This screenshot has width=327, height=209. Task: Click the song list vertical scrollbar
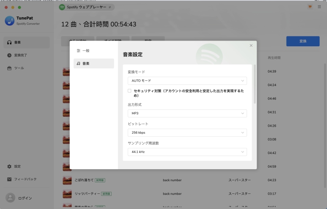(325, 125)
